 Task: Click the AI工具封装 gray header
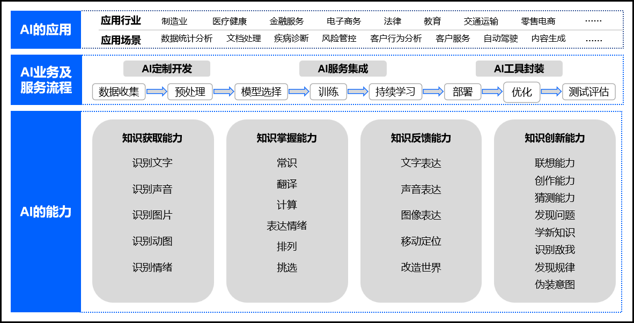(519, 69)
